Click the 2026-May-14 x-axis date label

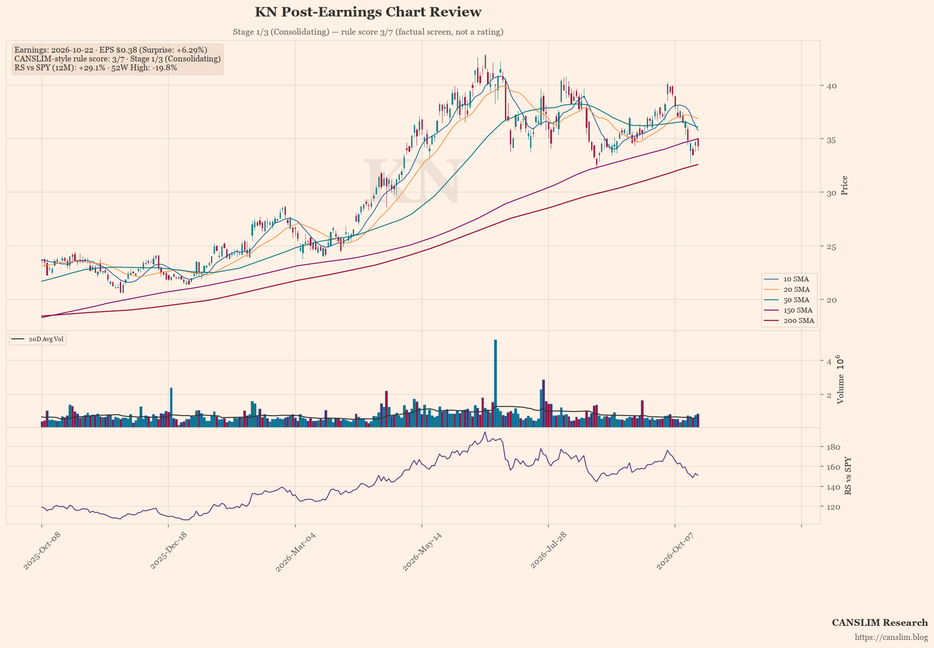pos(422,552)
